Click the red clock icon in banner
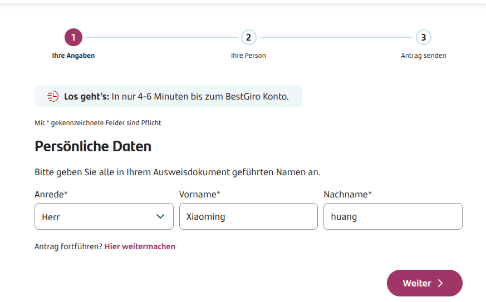Viewport: 486px width, 302px height. coord(53,96)
